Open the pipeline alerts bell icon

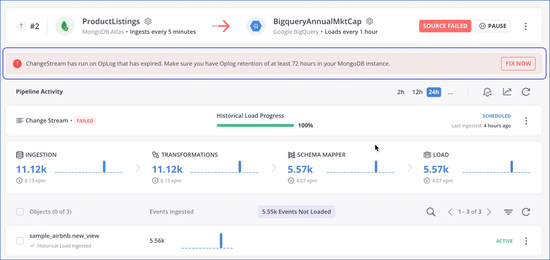(x=487, y=92)
